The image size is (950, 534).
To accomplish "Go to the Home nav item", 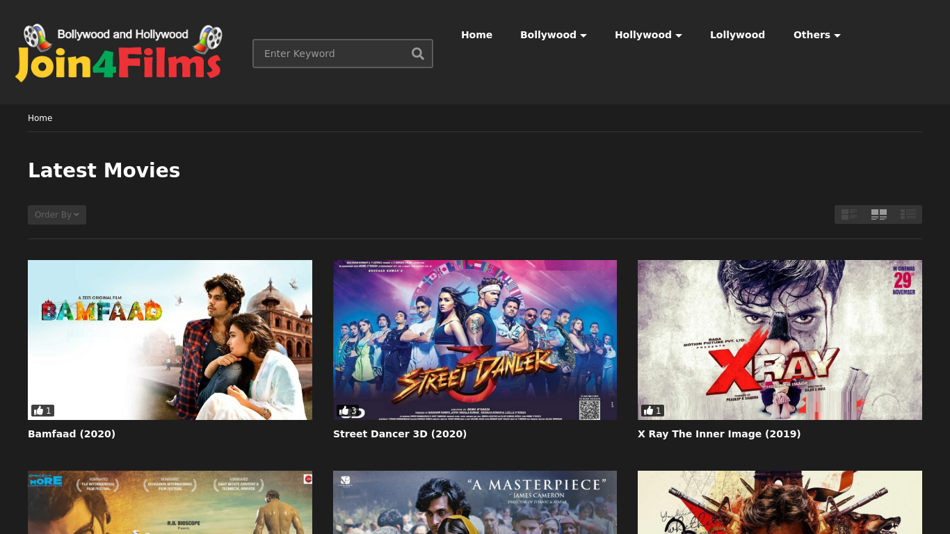I will click(x=476, y=35).
